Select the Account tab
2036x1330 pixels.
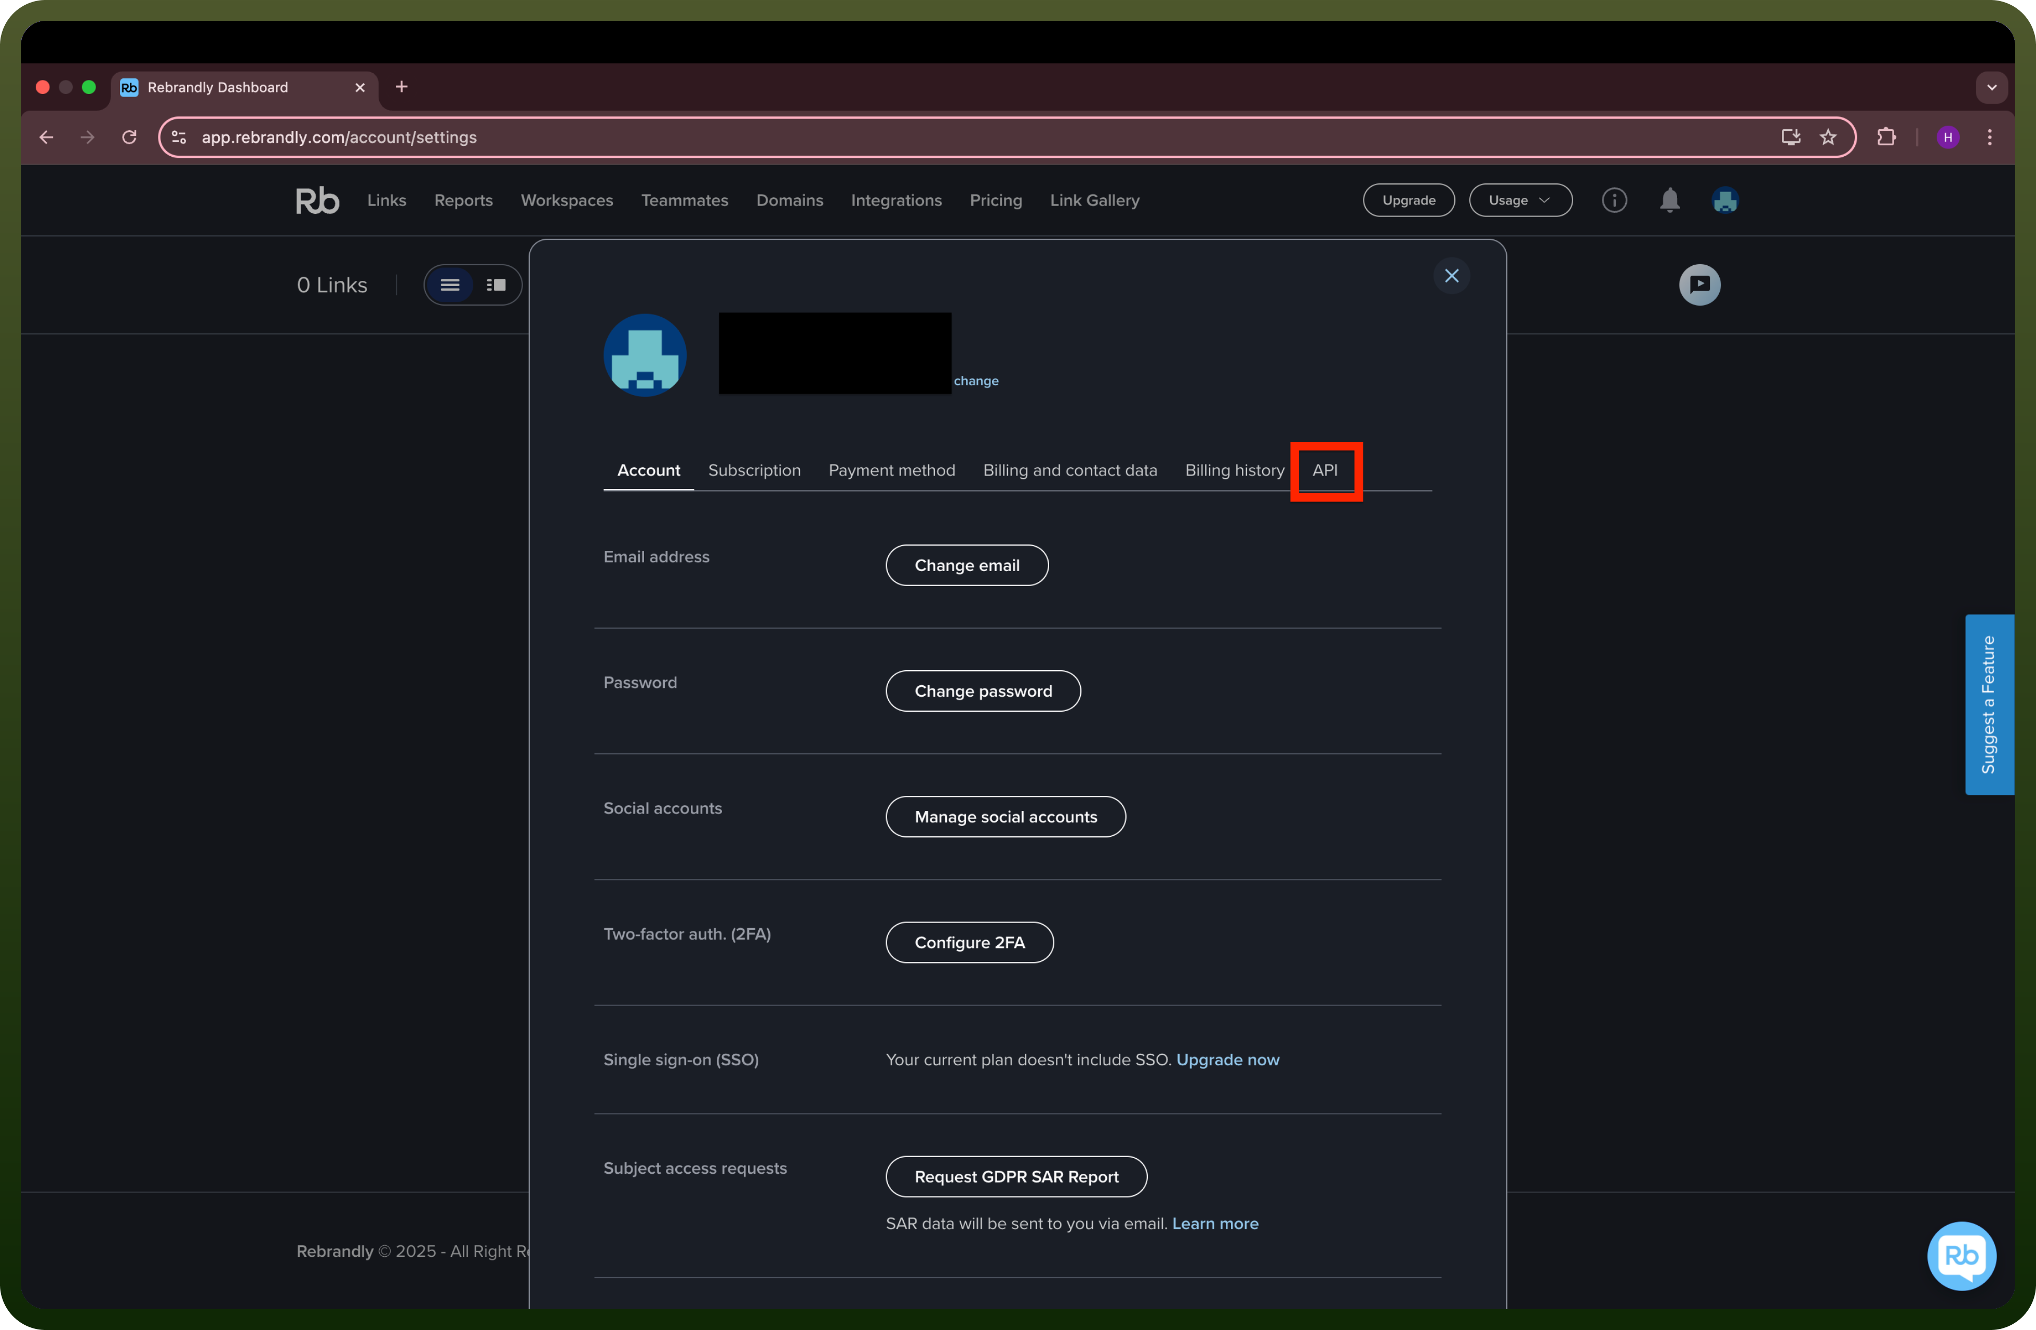pos(648,470)
